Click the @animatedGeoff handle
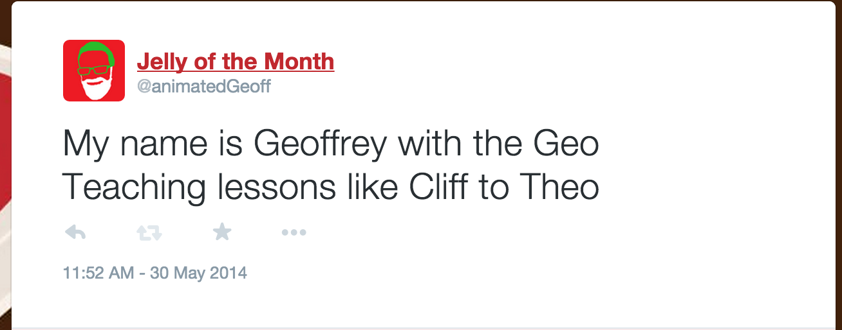This screenshot has width=842, height=330. (204, 86)
